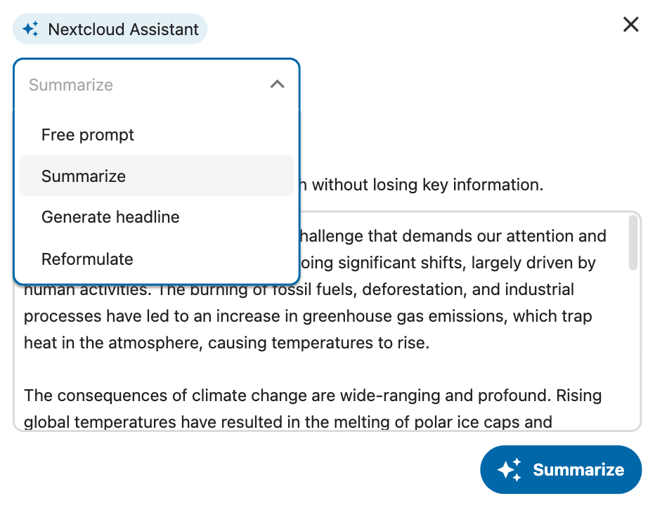Click the description ending "without losing key information"
Screen dimensions: 655x510
[423, 185]
